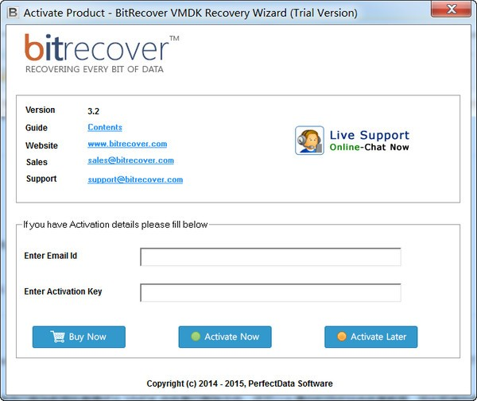The width and height of the screenshot is (477, 401).
Task: Click 'If you have Activation details' heading
Action: pos(115,225)
